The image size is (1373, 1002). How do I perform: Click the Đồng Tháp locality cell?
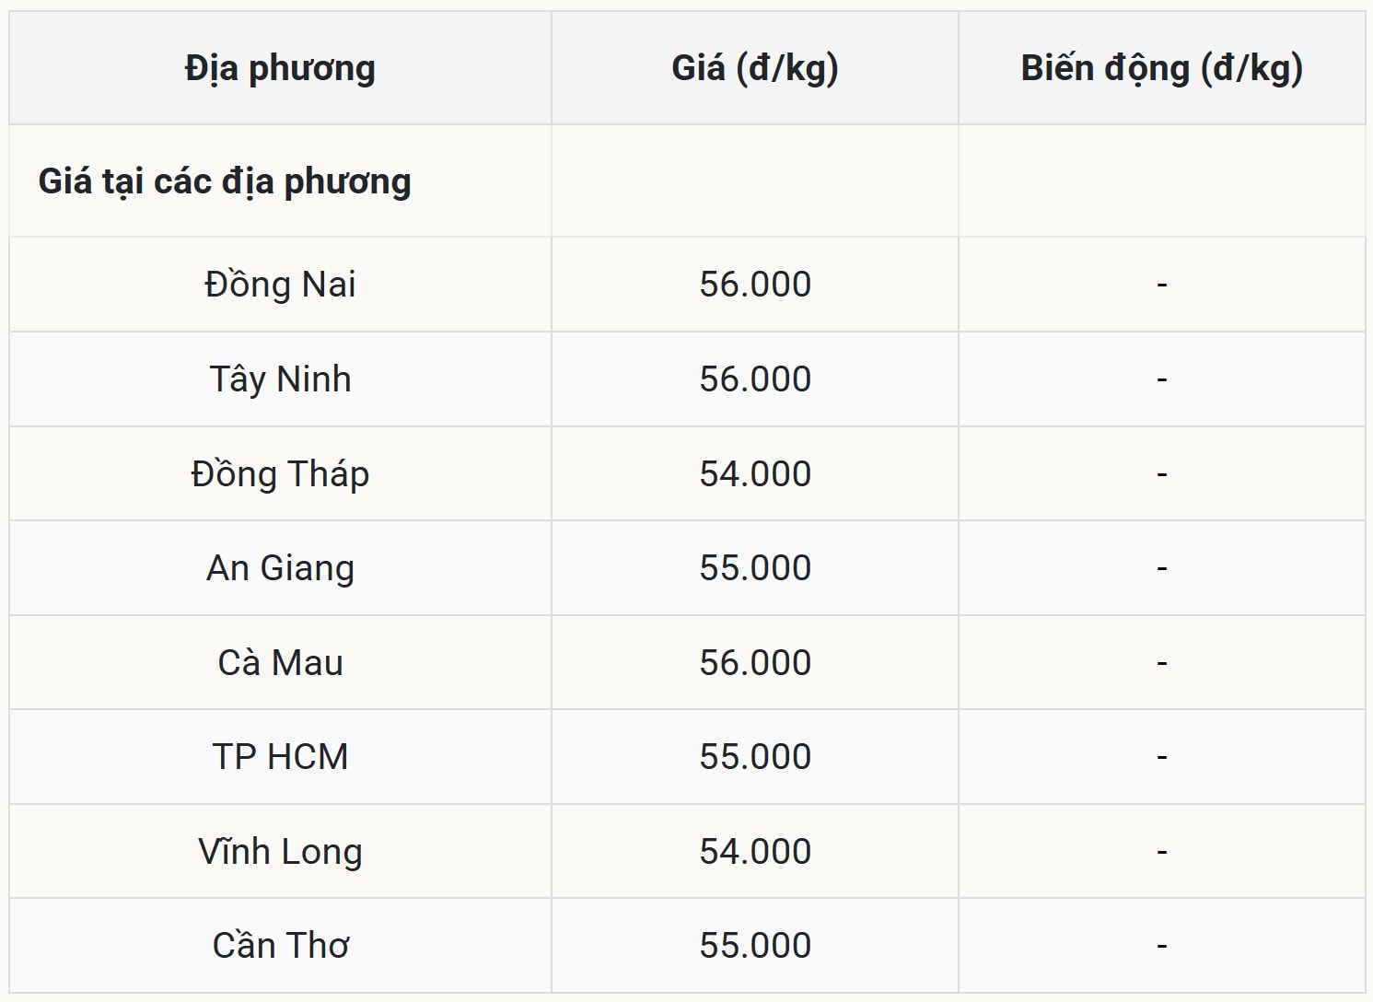click(280, 474)
